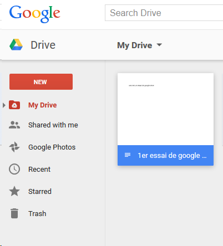Click the Google Drive triangle logo

pos(16,45)
